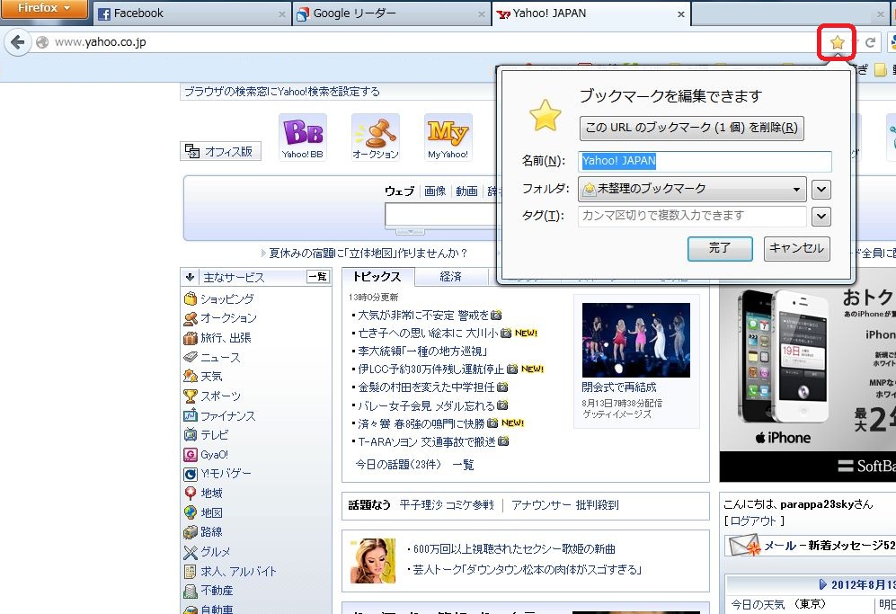The height and width of the screenshot is (614, 896).
Task: Open the My Yahoo! icon
Action: 448,138
